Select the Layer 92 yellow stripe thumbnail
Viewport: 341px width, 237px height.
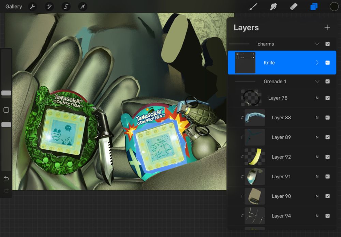click(x=255, y=157)
